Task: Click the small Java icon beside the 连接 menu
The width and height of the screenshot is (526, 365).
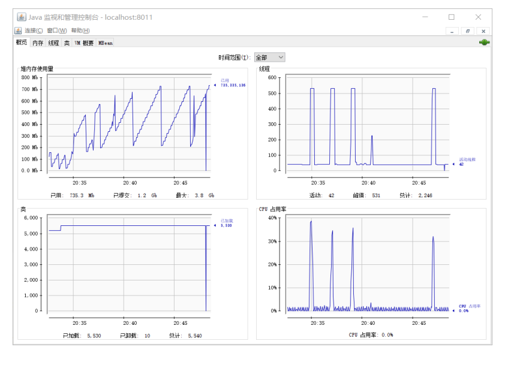Action: click(18, 31)
